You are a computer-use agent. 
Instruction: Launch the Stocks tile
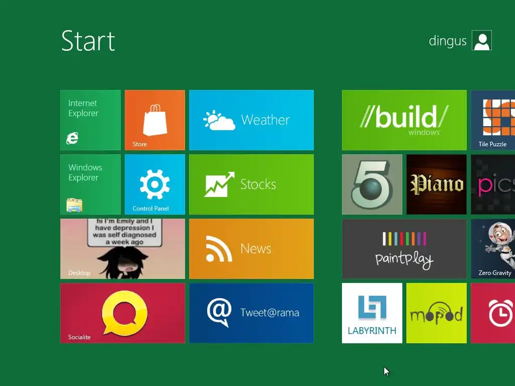click(251, 184)
